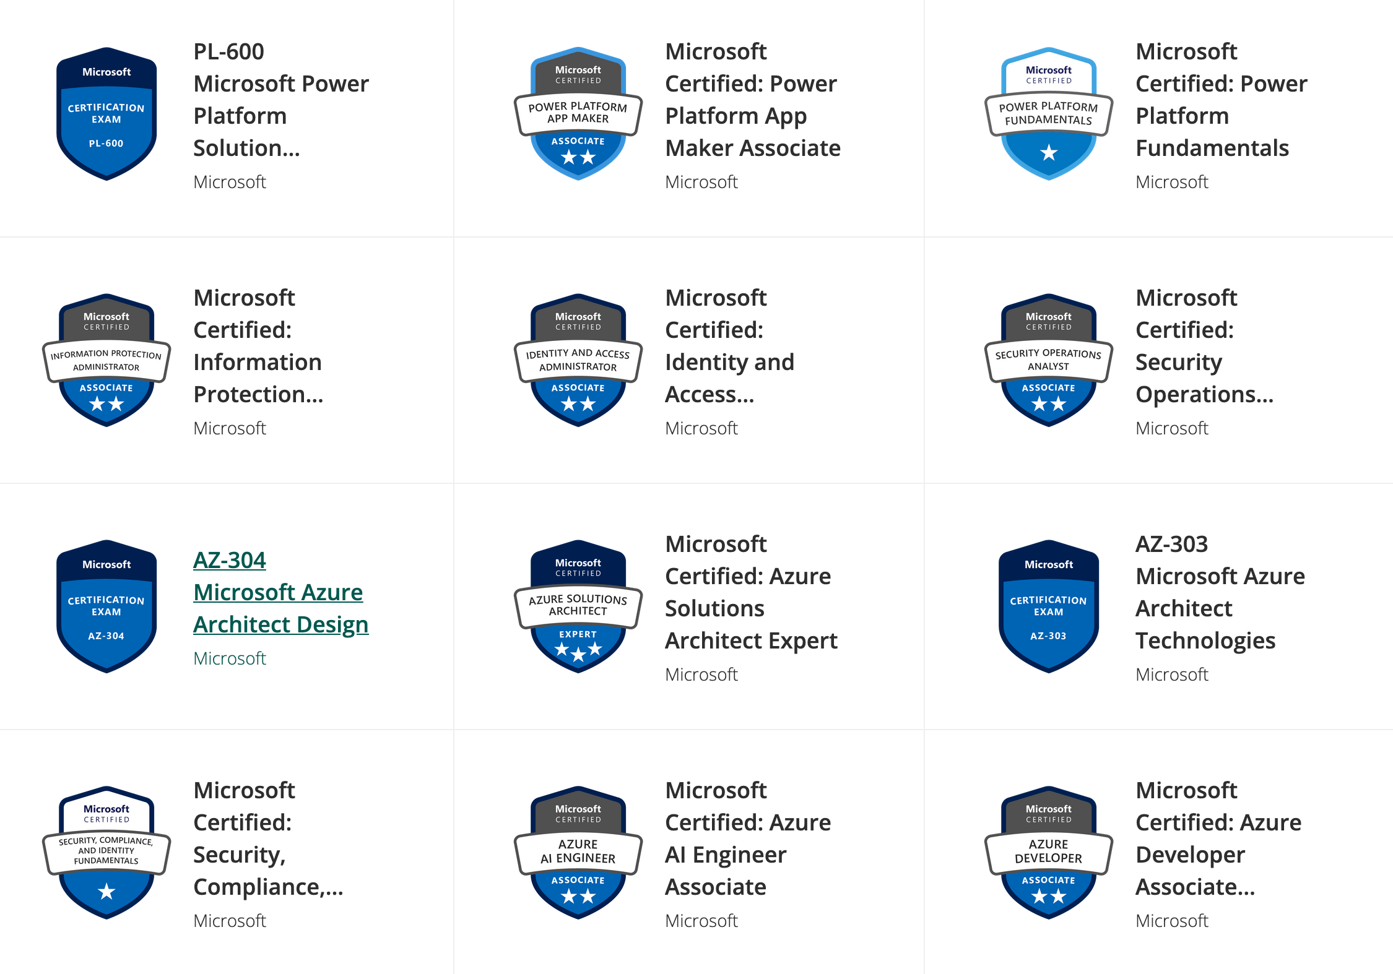The height and width of the screenshot is (974, 1393).
Task: Click the Information Protection Administrator badge
Action: point(106,360)
